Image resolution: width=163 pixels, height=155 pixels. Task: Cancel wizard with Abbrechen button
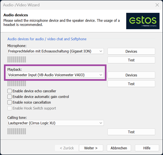(119, 148)
